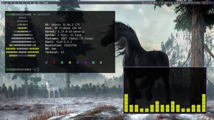Switch to dwm workspace tag 5
The image size is (214, 120).
[x=19, y=3]
